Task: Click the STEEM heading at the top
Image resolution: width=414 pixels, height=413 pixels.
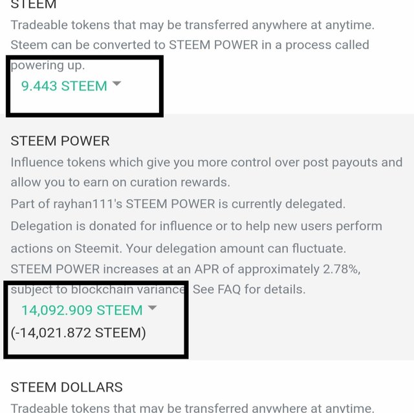Action: click(x=34, y=5)
